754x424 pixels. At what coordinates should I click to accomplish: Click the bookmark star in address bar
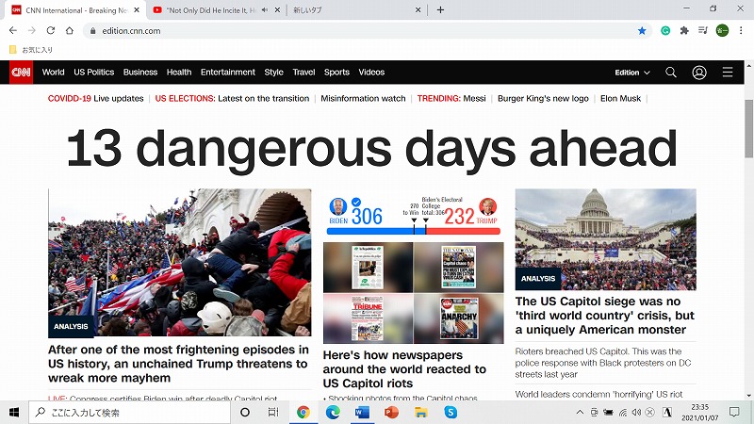coord(642,31)
